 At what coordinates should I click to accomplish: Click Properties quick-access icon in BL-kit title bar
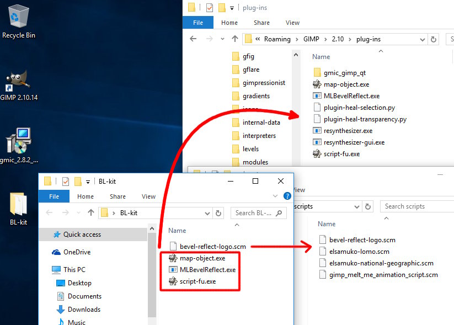tap(66, 182)
